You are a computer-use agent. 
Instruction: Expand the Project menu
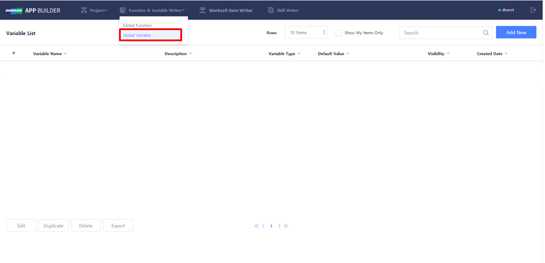click(x=94, y=10)
